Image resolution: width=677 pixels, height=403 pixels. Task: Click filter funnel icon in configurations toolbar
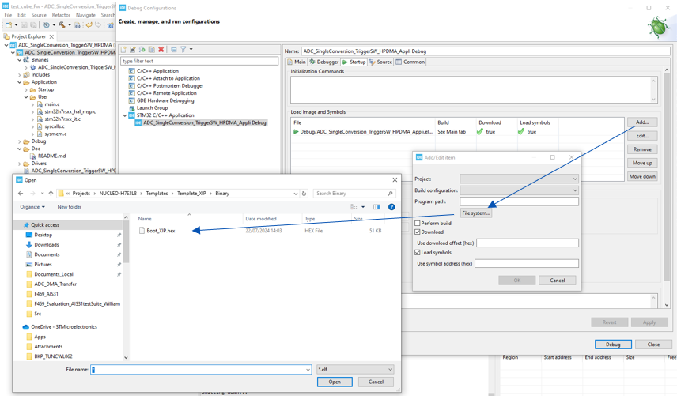pos(183,50)
